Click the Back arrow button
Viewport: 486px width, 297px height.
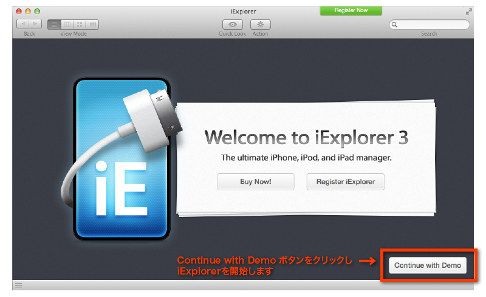[x=23, y=24]
